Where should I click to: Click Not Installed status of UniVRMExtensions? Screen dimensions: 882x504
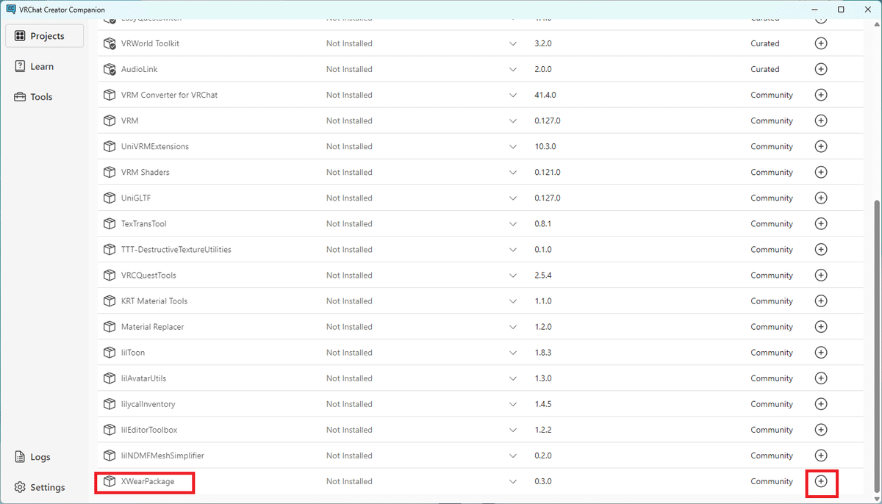[x=349, y=146]
